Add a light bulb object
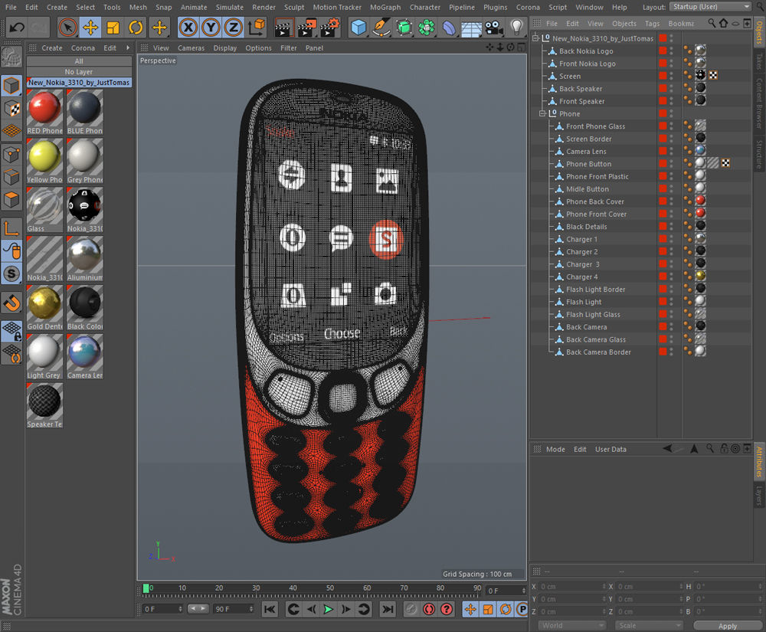Screen dimensions: 766x632 coord(516,28)
